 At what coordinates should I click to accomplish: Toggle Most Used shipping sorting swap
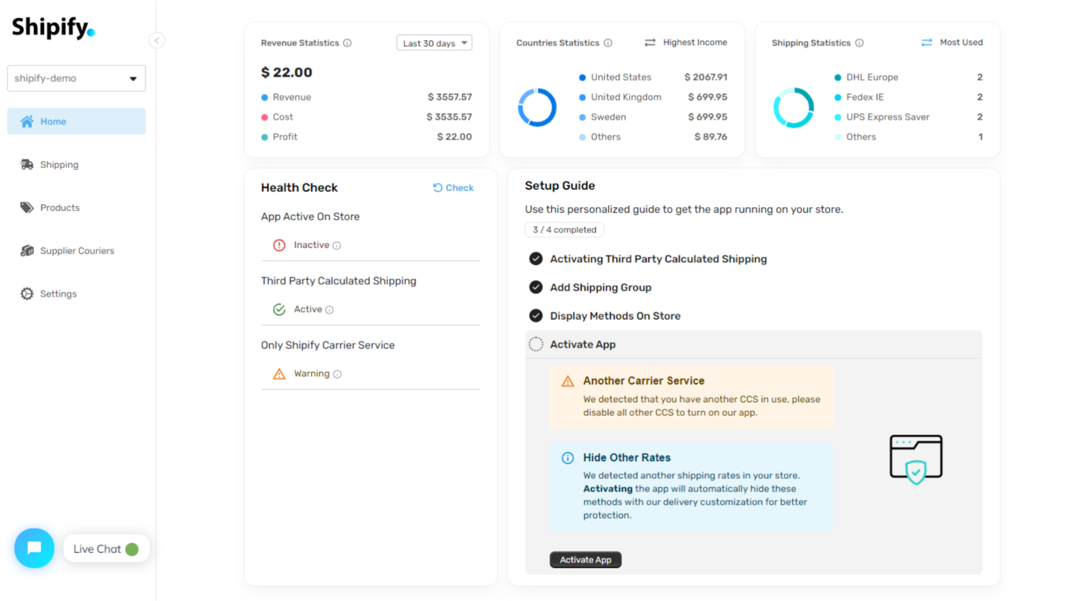(x=926, y=42)
